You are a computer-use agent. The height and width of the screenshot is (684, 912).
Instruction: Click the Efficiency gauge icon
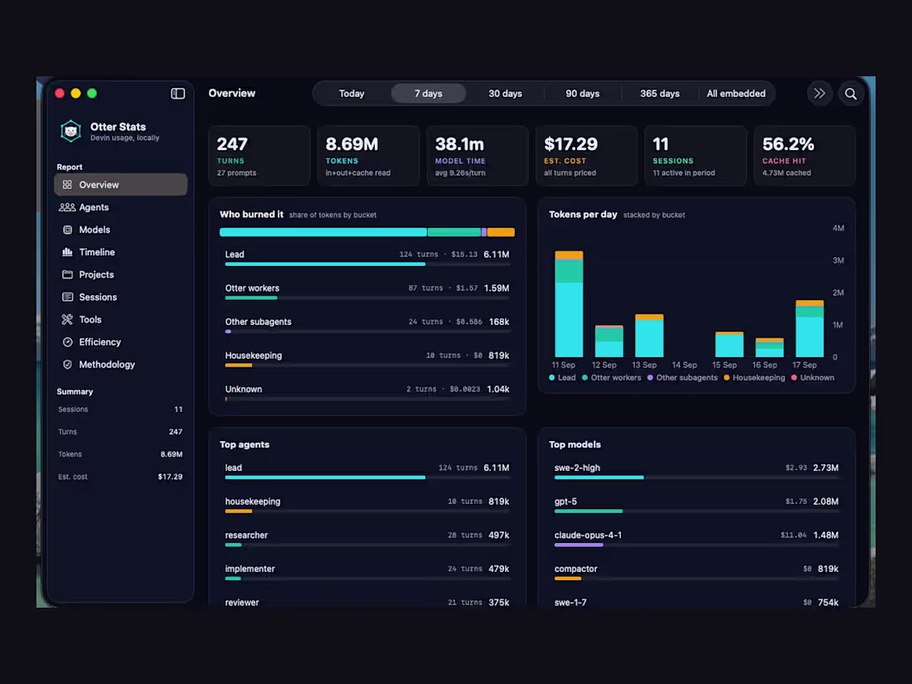[x=67, y=342]
